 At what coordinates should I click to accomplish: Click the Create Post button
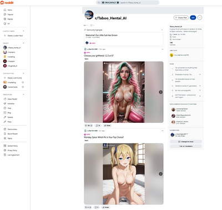click(181, 18)
